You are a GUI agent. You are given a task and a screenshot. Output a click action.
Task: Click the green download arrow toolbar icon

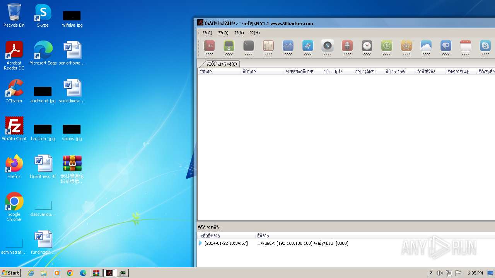pyautogui.click(x=387, y=46)
